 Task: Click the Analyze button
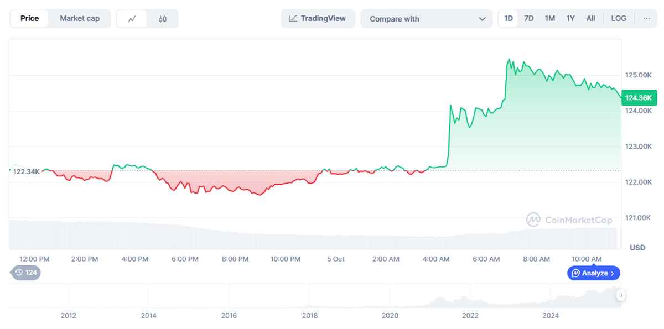click(593, 273)
